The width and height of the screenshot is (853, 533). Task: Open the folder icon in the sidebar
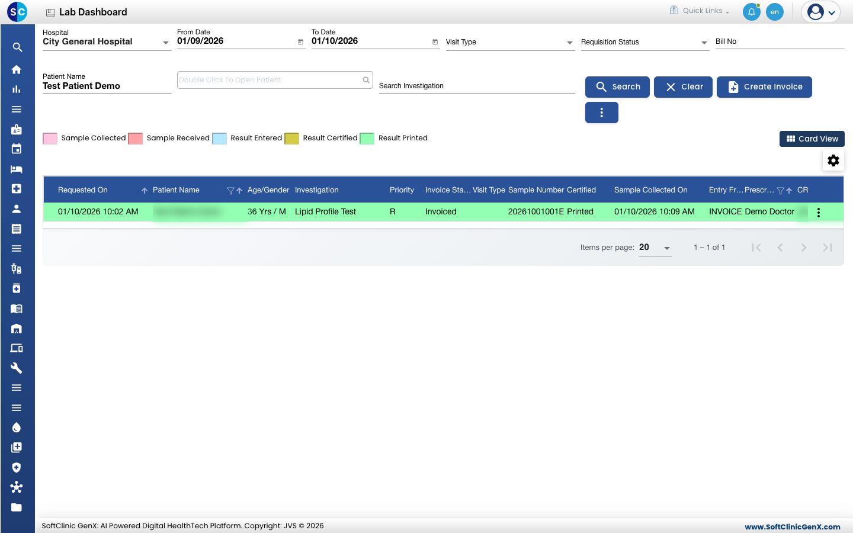coord(17,507)
